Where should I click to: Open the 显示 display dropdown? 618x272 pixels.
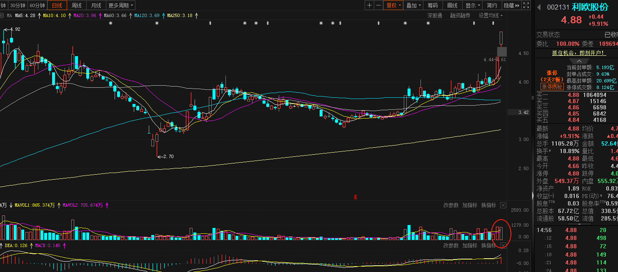click(x=473, y=5)
